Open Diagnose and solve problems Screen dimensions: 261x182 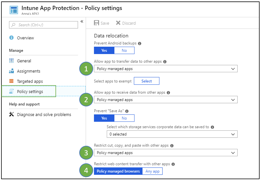click(44, 115)
